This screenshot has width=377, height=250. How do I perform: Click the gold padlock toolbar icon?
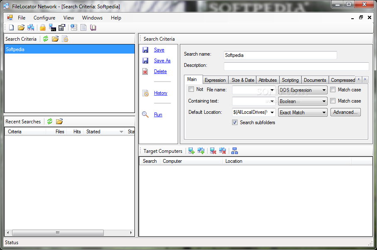point(42,28)
